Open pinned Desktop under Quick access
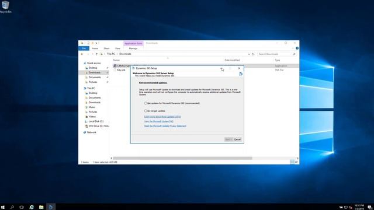 pos(93,68)
